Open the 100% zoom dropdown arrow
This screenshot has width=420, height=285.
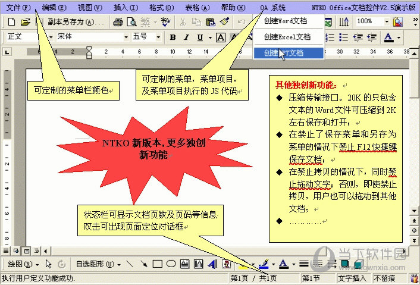(x=387, y=21)
